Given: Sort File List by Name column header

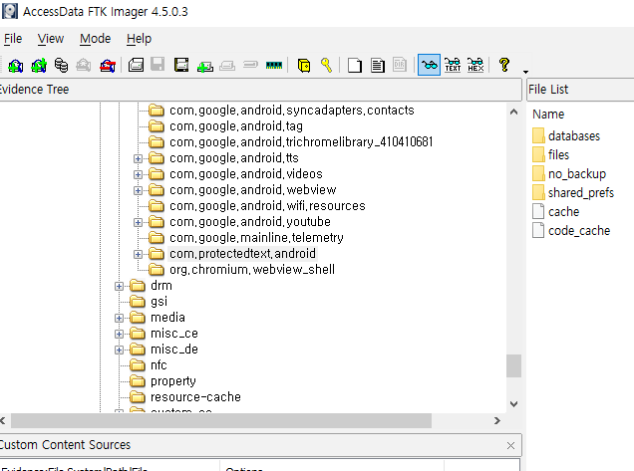Looking at the screenshot, I should [548, 115].
